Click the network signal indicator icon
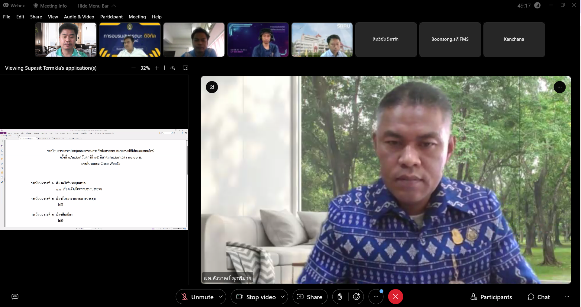 pyautogui.click(x=537, y=5)
